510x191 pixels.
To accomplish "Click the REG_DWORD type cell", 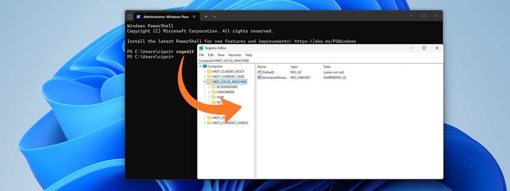I will tap(300, 77).
